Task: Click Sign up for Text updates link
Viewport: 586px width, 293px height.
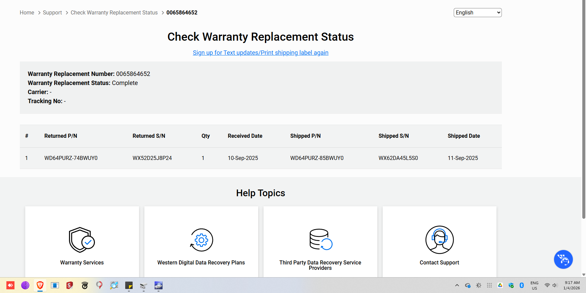Action: click(x=261, y=53)
